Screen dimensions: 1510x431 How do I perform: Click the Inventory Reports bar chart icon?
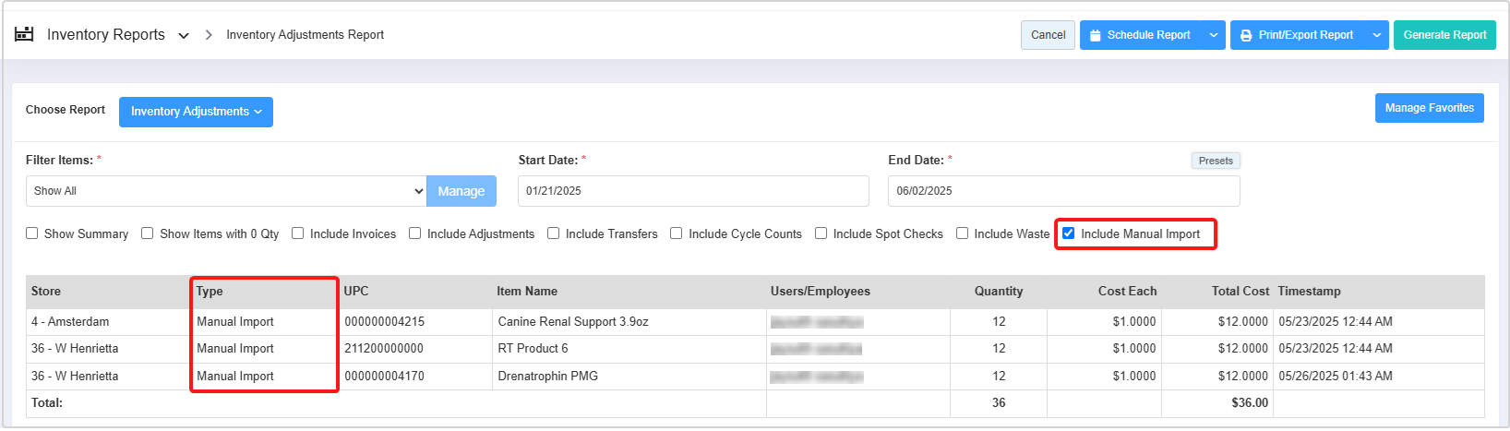click(24, 34)
